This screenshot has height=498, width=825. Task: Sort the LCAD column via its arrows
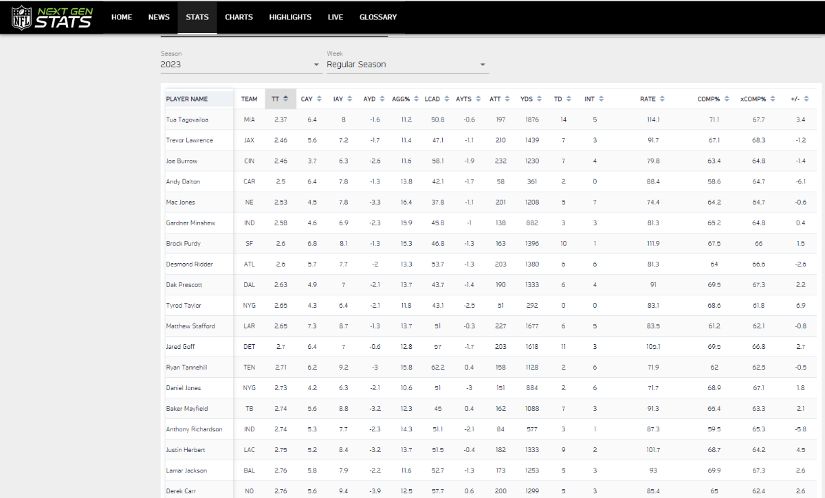click(x=447, y=99)
